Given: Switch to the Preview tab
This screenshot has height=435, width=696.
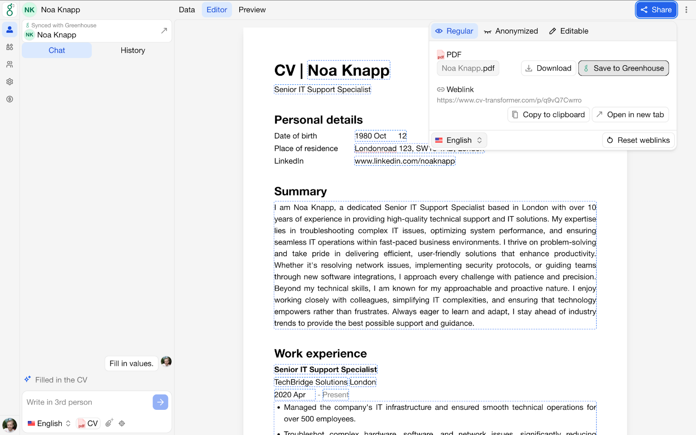Looking at the screenshot, I should point(252,10).
